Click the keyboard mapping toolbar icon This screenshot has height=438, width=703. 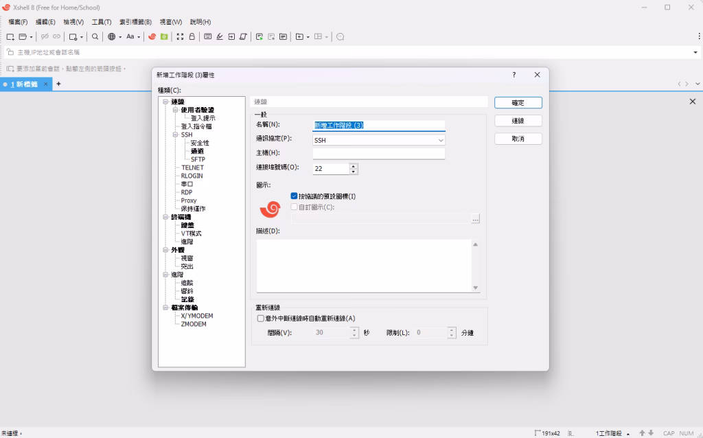pyautogui.click(x=207, y=37)
